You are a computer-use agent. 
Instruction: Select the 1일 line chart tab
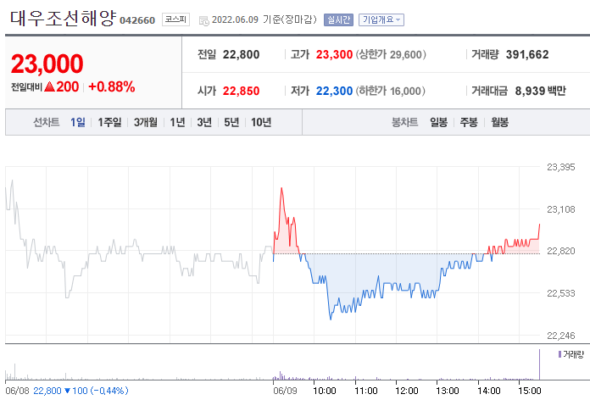78,122
